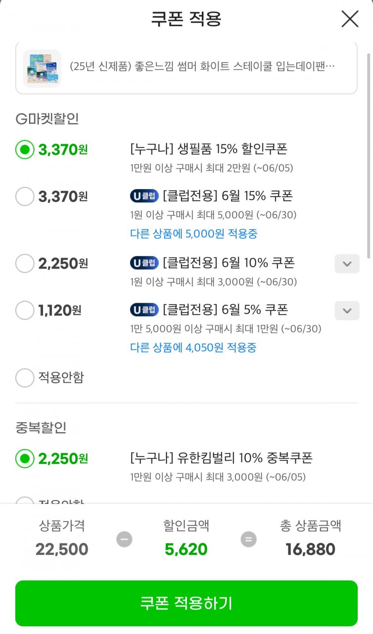Tap the 쿠폰 적용하기 green button
The width and height of the screenshot is (373, 634).
[186, 603]
